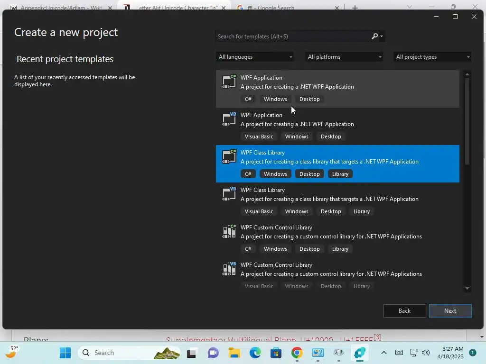
Task: Close the Letter Alif Unicode Character tab
Action: coord(224,8)
